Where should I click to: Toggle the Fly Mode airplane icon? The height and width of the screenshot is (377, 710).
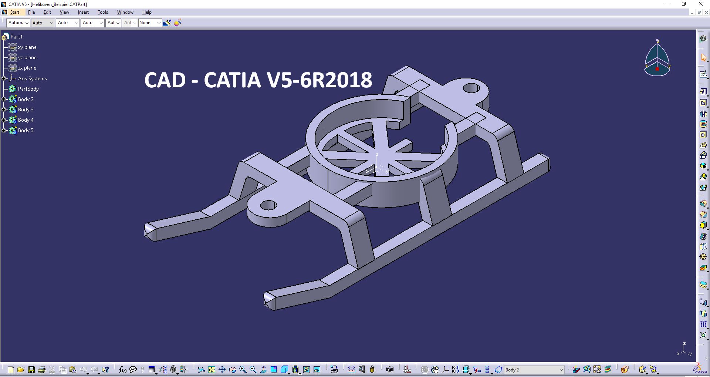201,370
